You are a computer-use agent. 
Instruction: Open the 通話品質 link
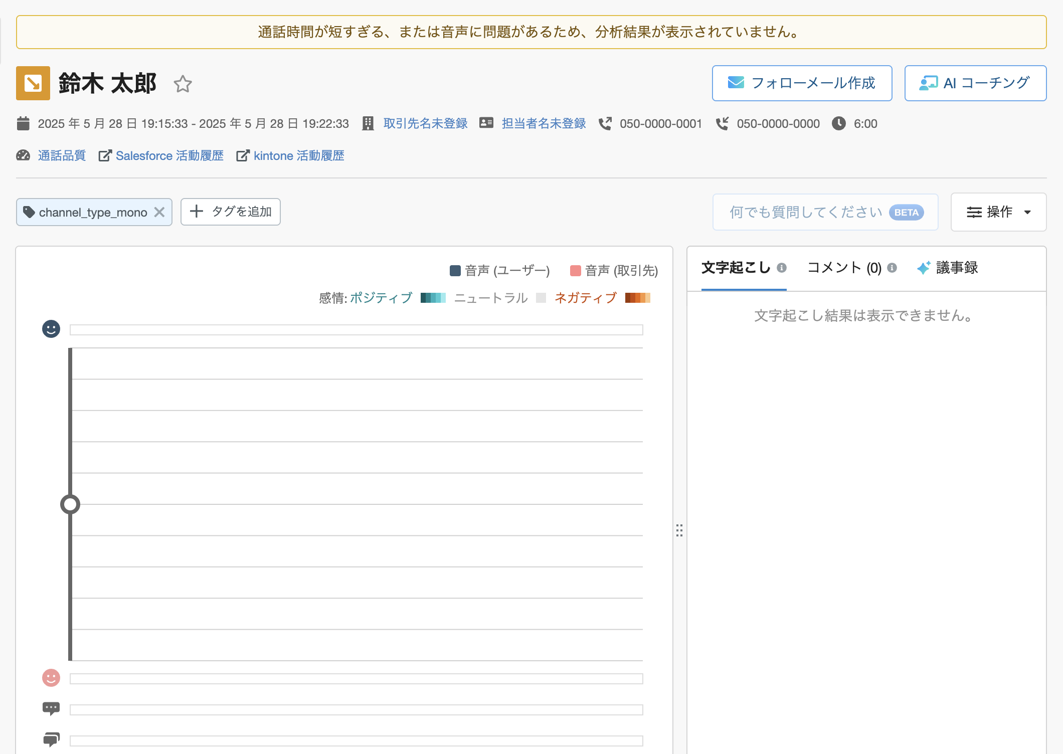pos(62,155)
